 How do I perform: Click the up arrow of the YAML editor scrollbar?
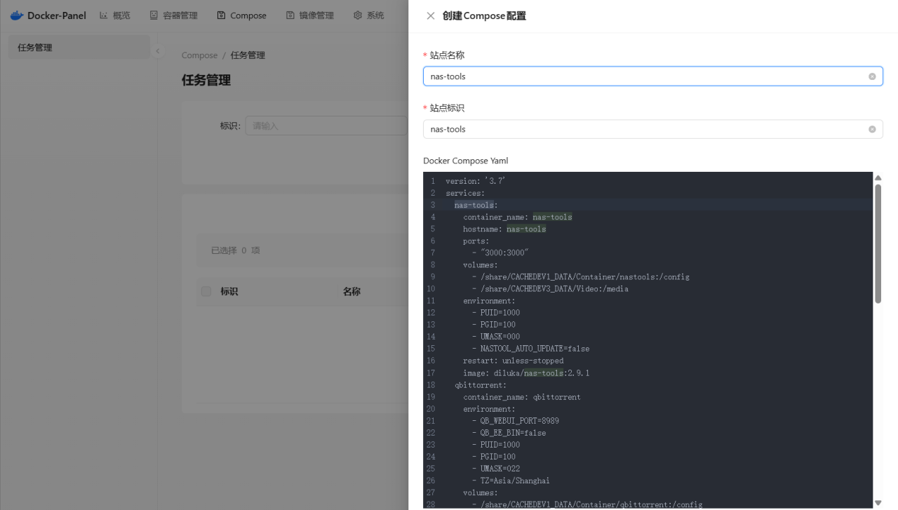(878, 178)
